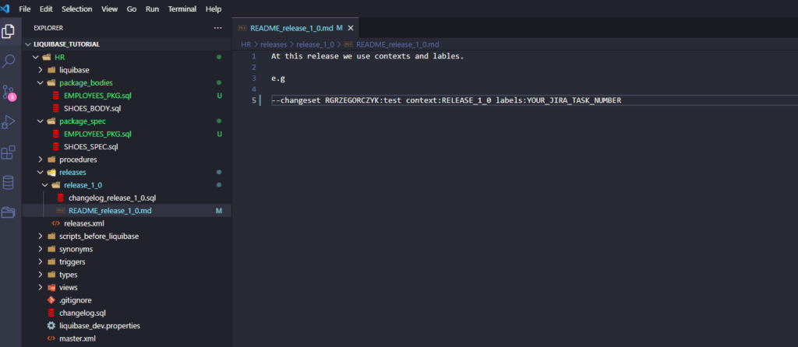Open the View menu
This screenshot has height=347, width=798.
click(x=109, y=9)
